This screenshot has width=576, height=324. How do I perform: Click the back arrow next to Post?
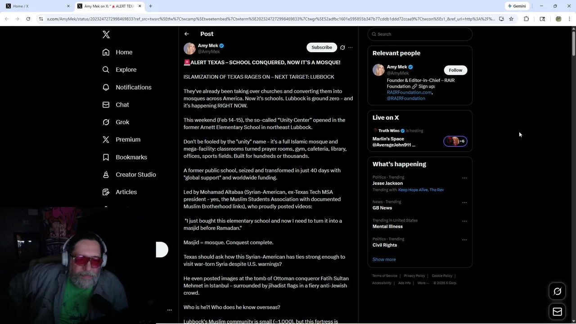click(x=187, y=34)
